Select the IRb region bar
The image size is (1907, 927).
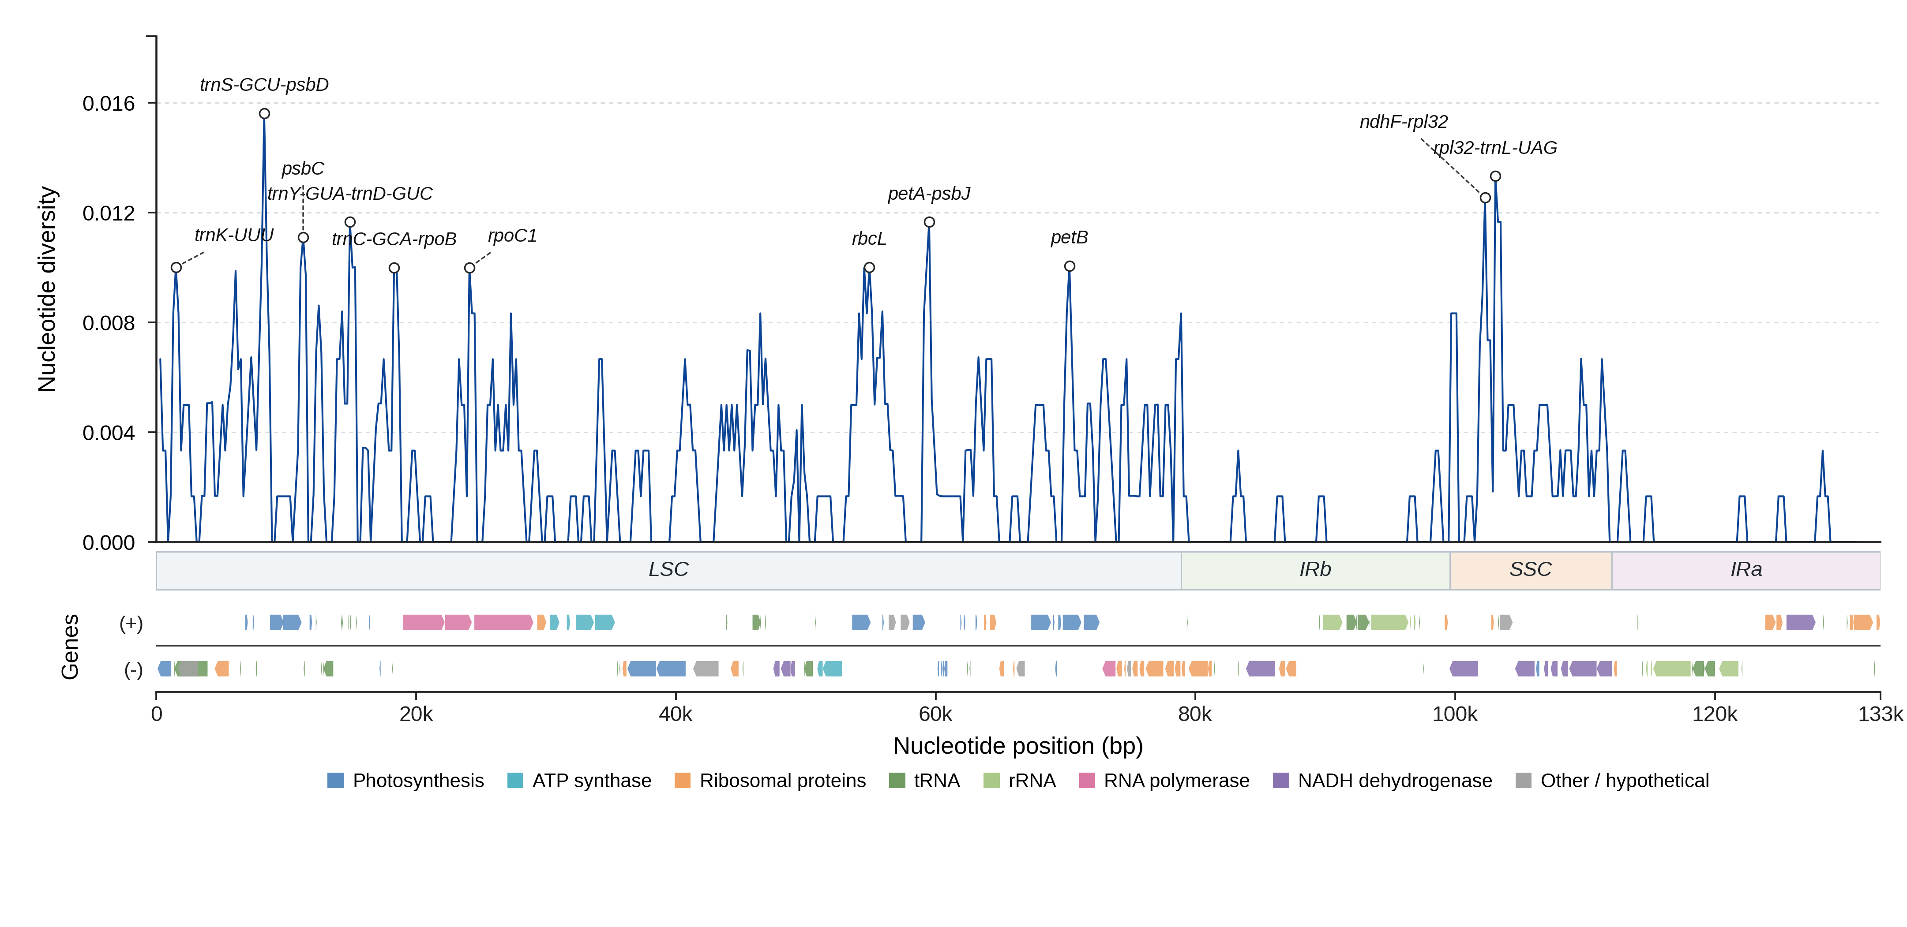point(1315,570)
